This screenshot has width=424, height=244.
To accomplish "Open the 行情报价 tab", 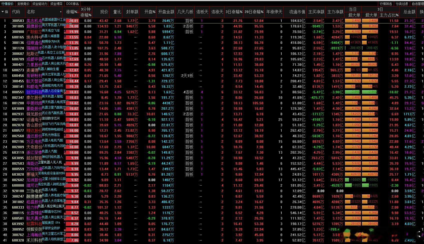I will (8, 4).
